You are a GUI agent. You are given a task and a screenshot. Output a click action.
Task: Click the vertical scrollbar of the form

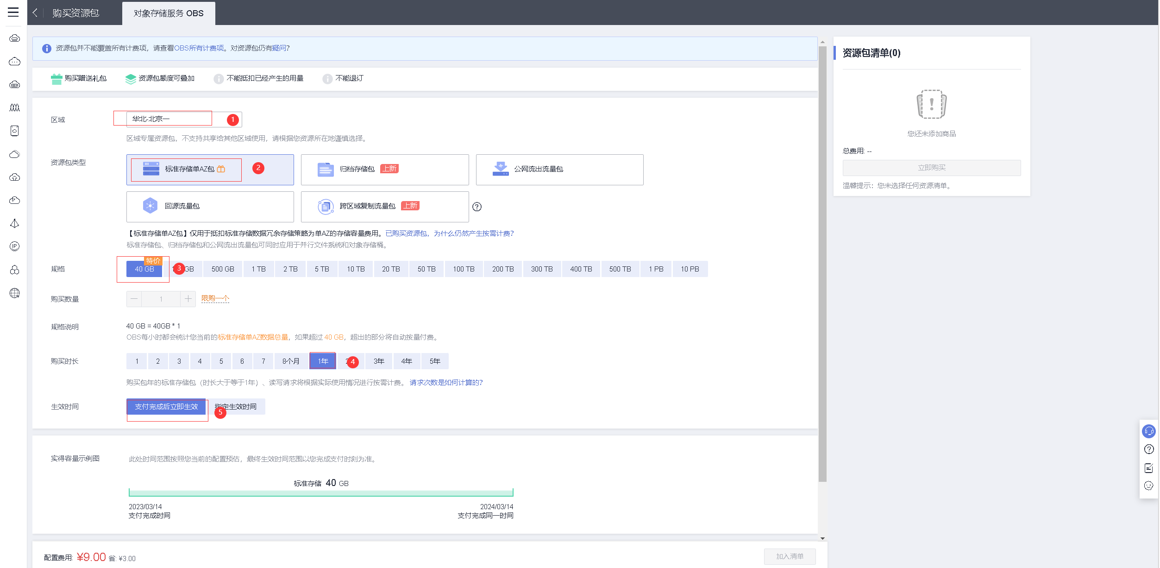822,264
